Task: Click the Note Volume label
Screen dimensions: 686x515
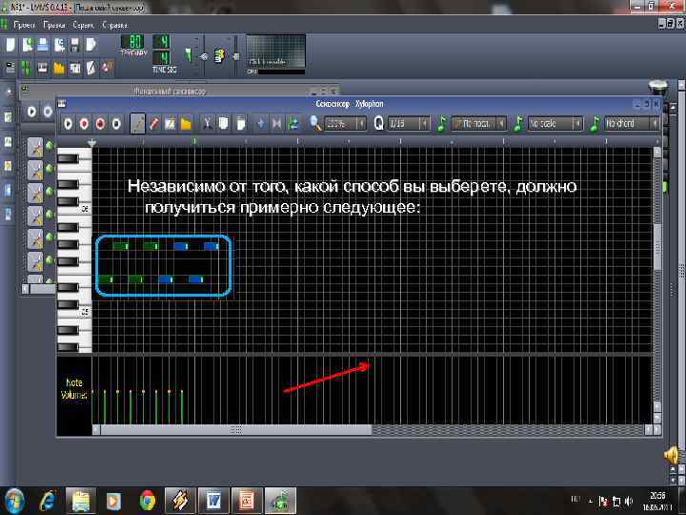Action: pos(74,388)
